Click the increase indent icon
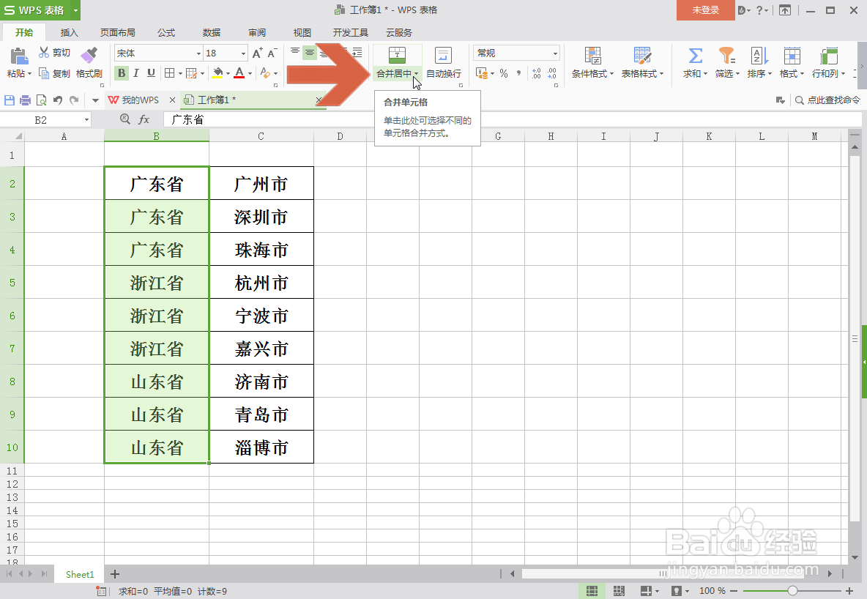Screen dimensions: 867x599 click(357, 53)
